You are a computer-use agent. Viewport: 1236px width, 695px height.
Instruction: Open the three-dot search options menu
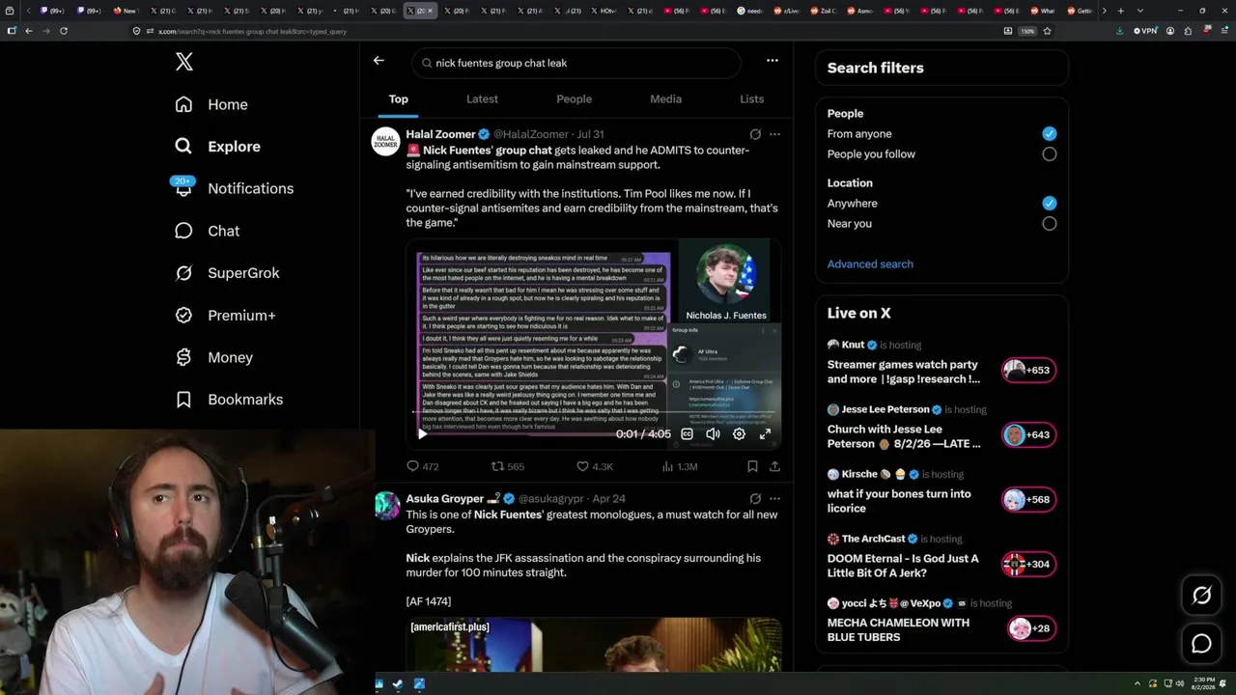coord(772,60)
